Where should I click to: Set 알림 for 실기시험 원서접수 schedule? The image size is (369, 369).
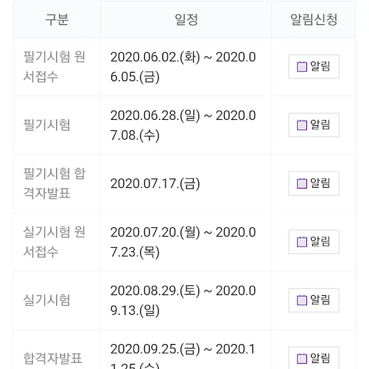pos(314,242)
